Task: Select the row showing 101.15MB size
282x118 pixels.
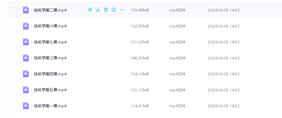Action: (x=140, y=90)
